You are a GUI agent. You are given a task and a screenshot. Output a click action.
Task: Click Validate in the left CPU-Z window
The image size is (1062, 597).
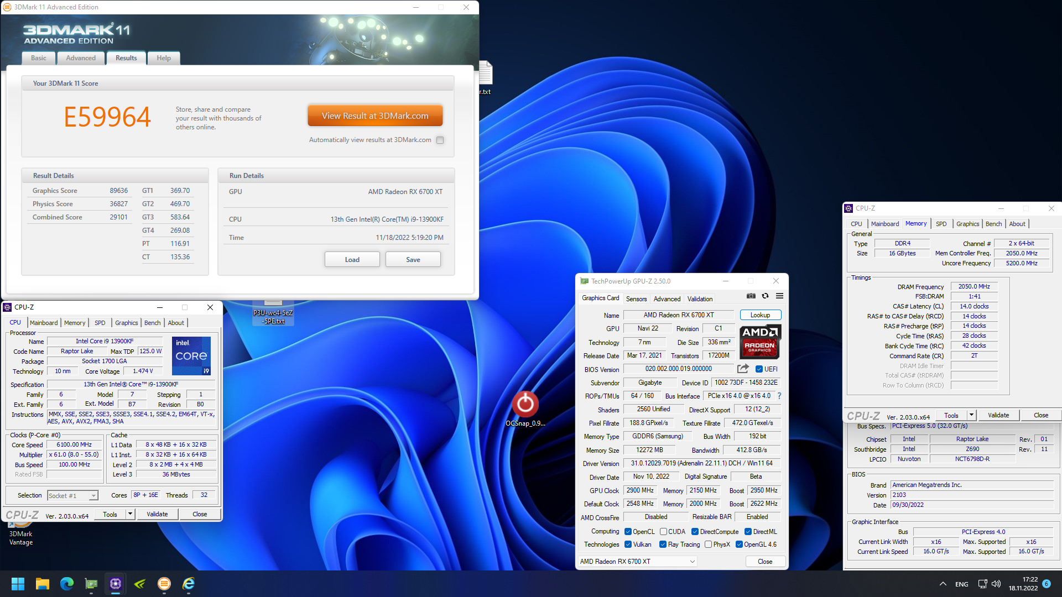point(157,514)
